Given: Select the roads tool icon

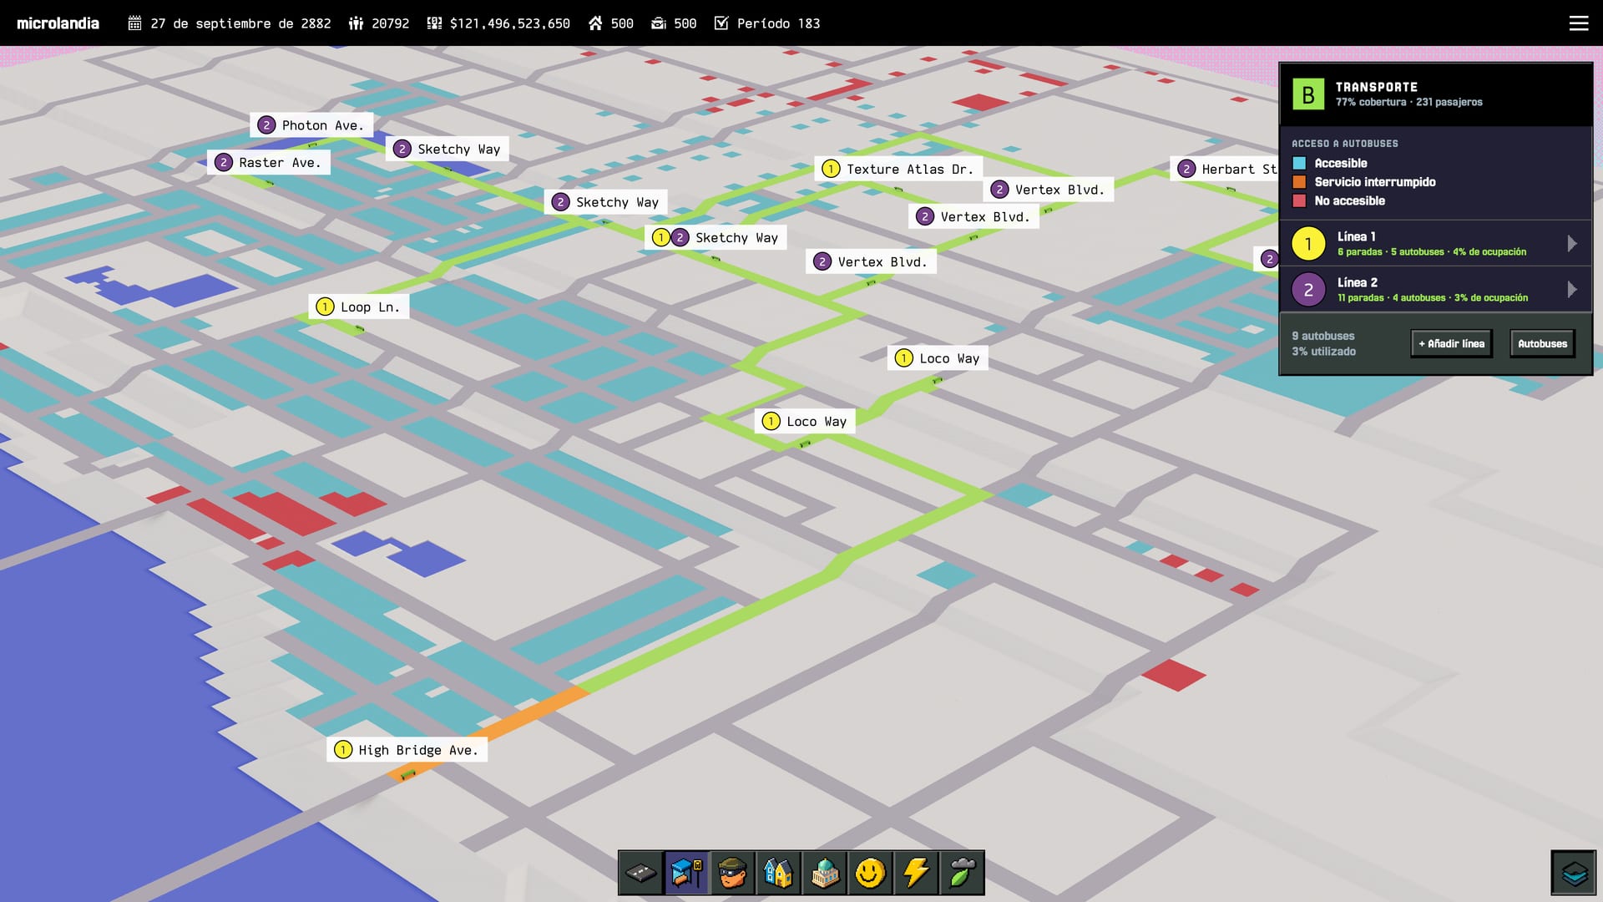Looking at the screenshot, I should tap(641, 874).
